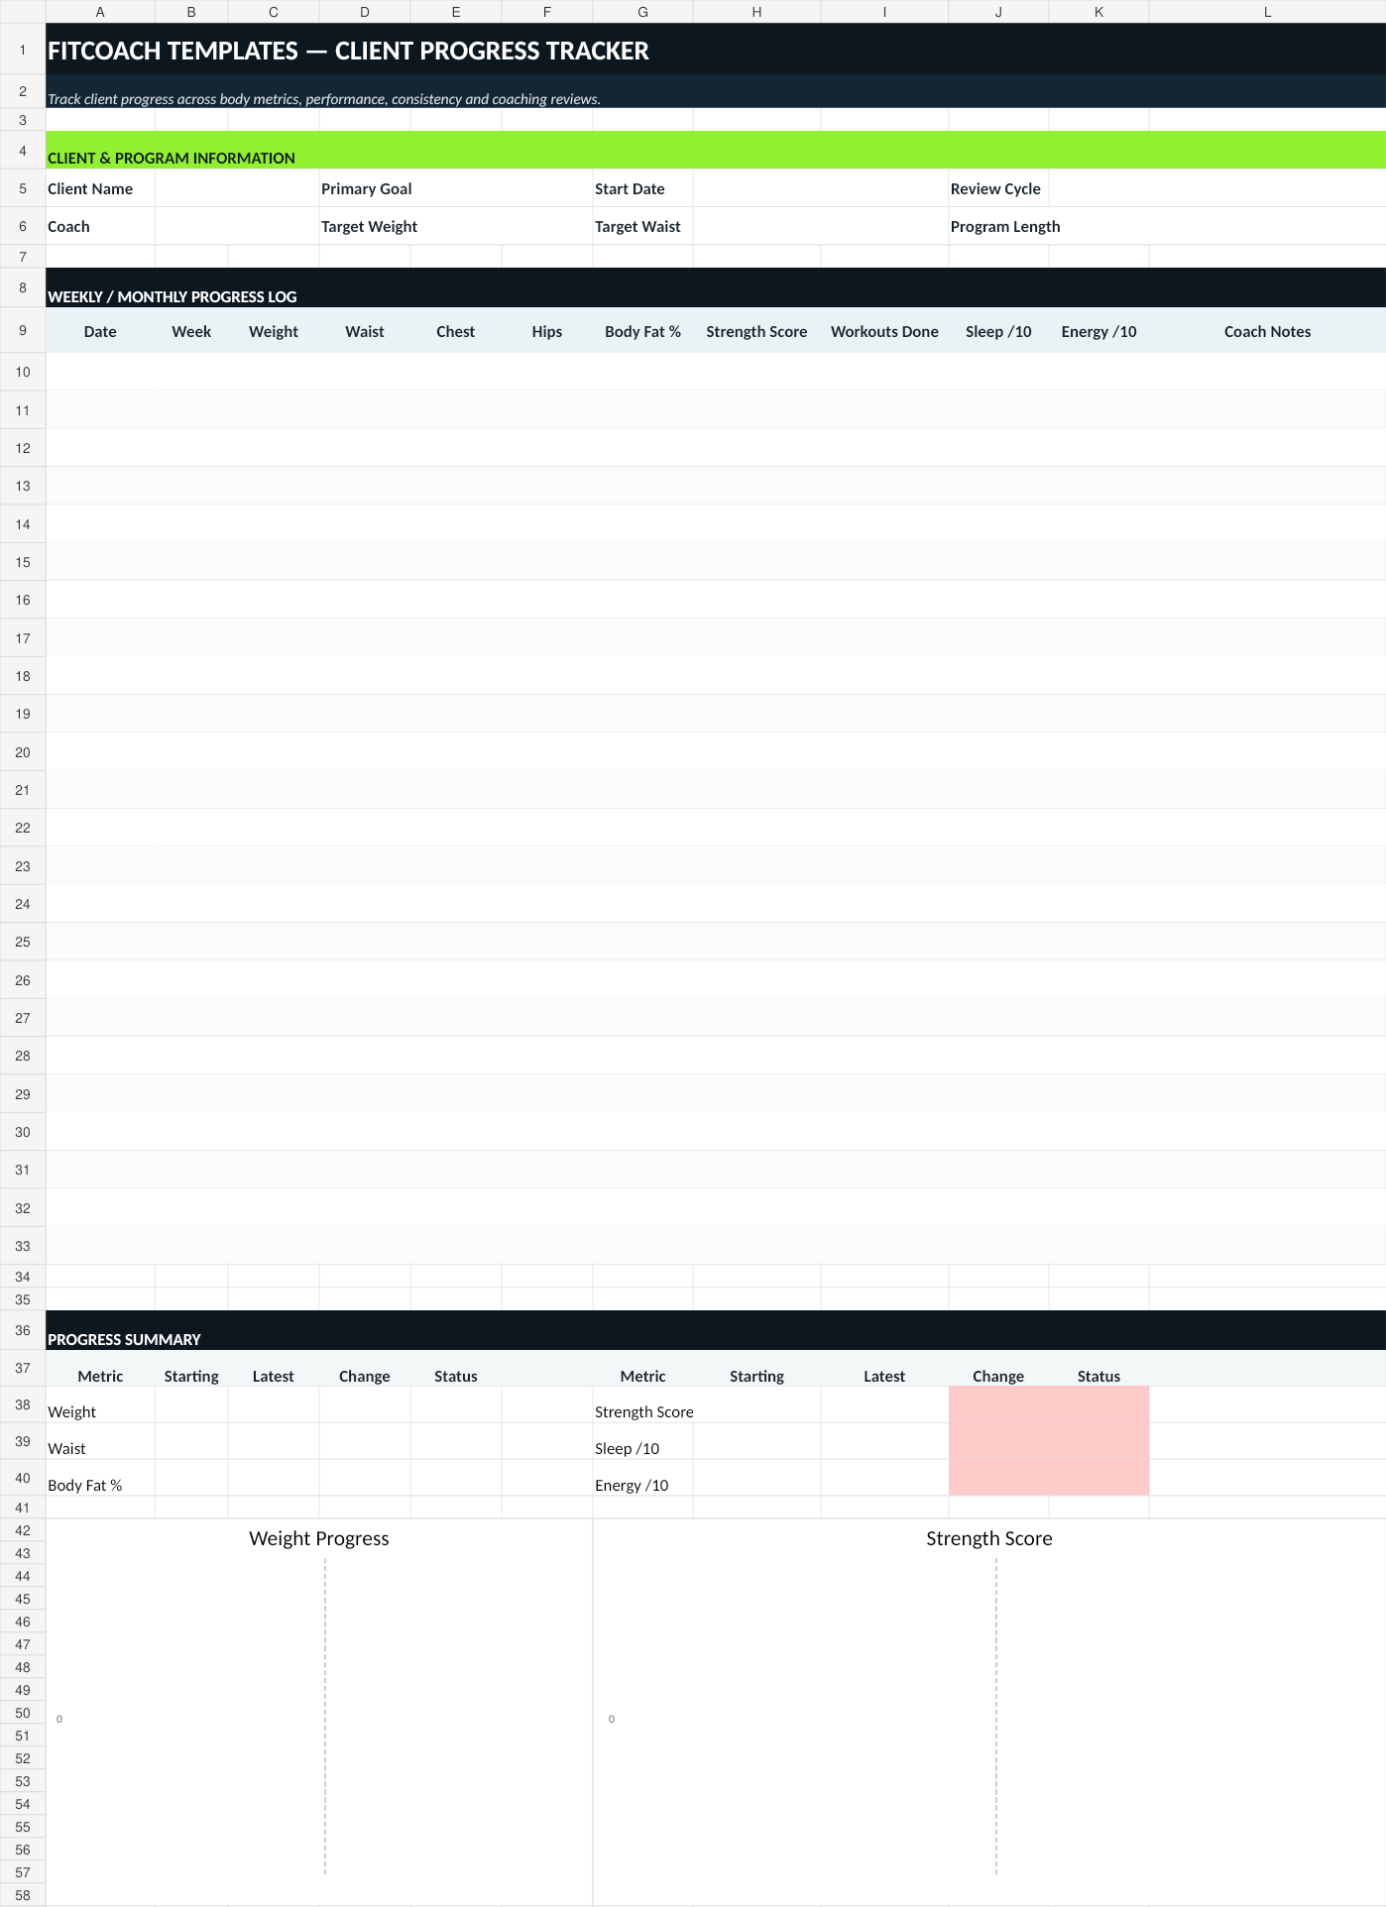Click the 'Weight Progress' chart title
The image size is (1386, 1907).
tap(319, 1538)
